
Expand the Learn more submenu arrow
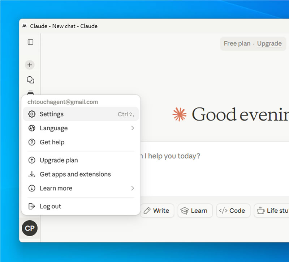point(133,188)
